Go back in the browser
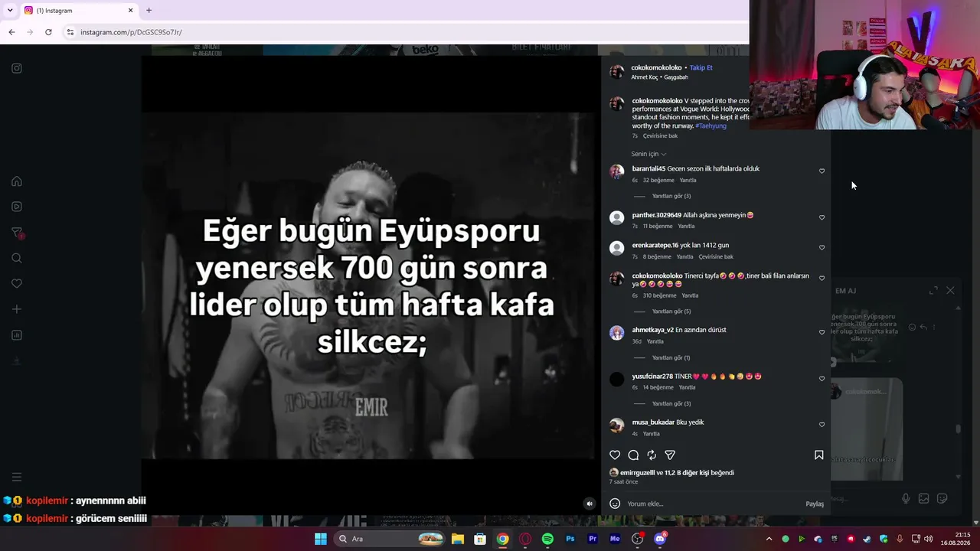 click(11, 32)
